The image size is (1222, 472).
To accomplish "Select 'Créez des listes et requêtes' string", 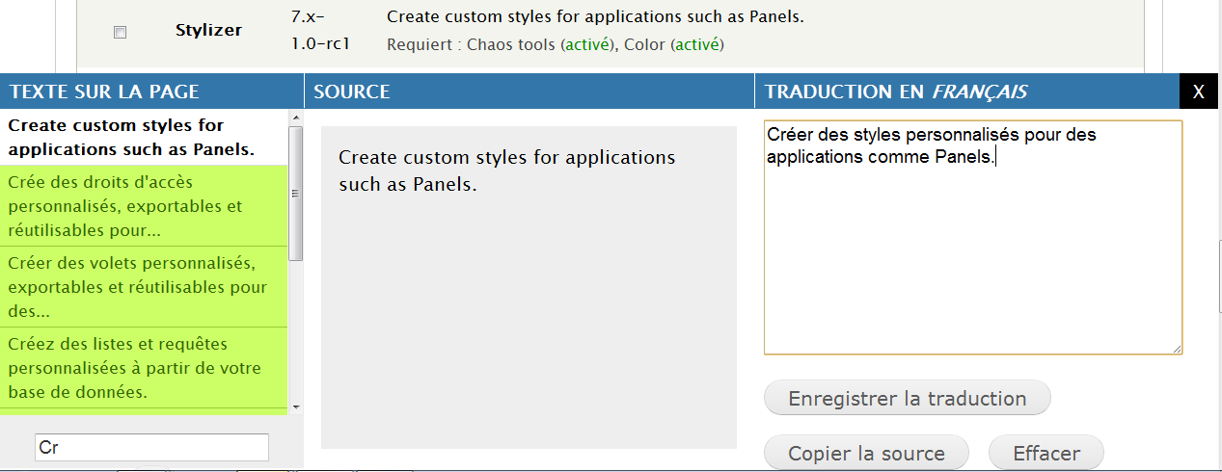I will coord(143,367).
